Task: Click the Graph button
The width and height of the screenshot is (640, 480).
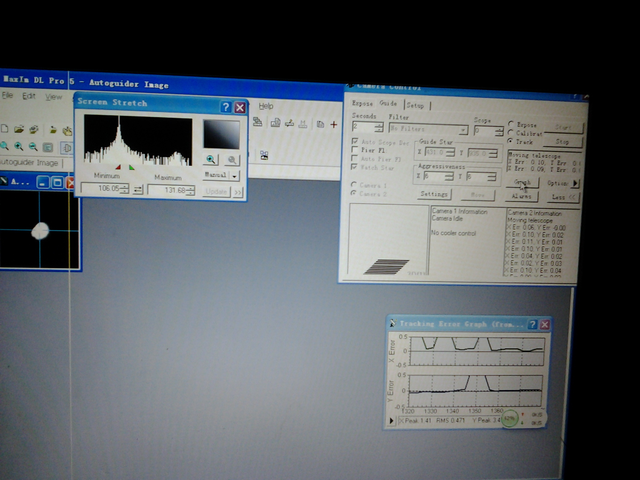Action: (522, 182)
